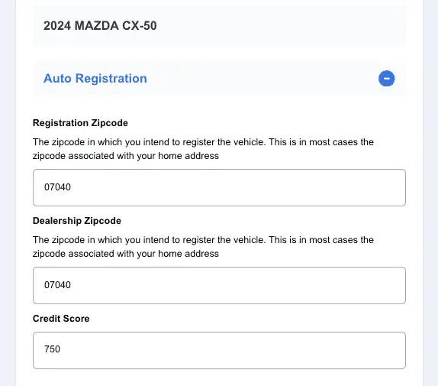Click the Auto Registration section title
Image resolution: width=438 pixels, height=386 pixels.
coord(95,78)
